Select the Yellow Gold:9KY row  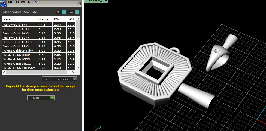[x=39, y=24]
